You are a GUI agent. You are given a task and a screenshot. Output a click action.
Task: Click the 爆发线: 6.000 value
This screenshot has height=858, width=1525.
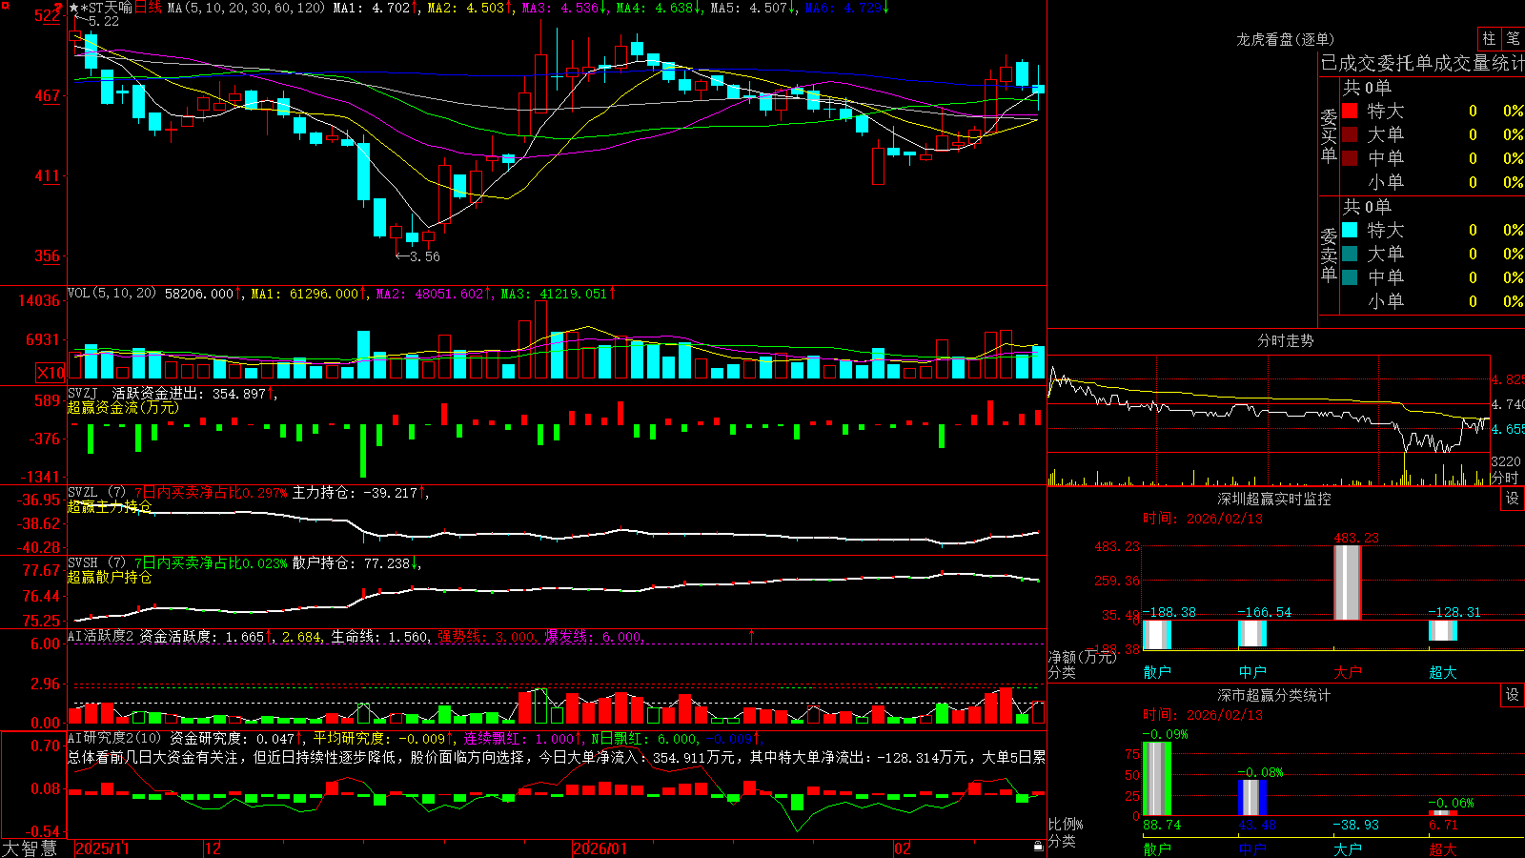click(593, 637)
